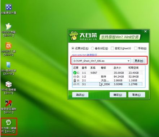The height and width of the screenshot is (137, 159).
Task: Click the green checkmark on the C: row
Action: 75,73
